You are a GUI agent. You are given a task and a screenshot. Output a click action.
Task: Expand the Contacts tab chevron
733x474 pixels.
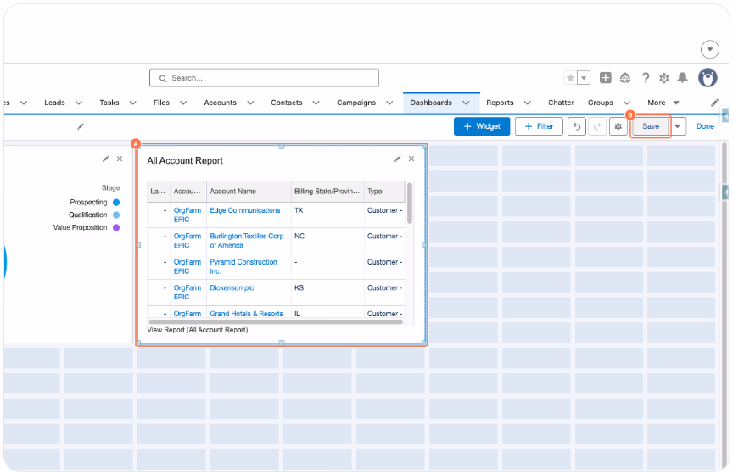316,103
